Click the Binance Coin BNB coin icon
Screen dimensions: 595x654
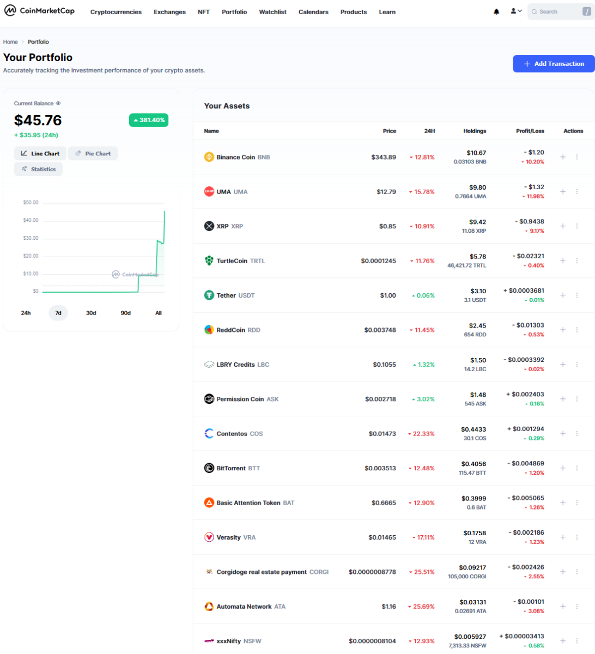(x=209, y=156)
